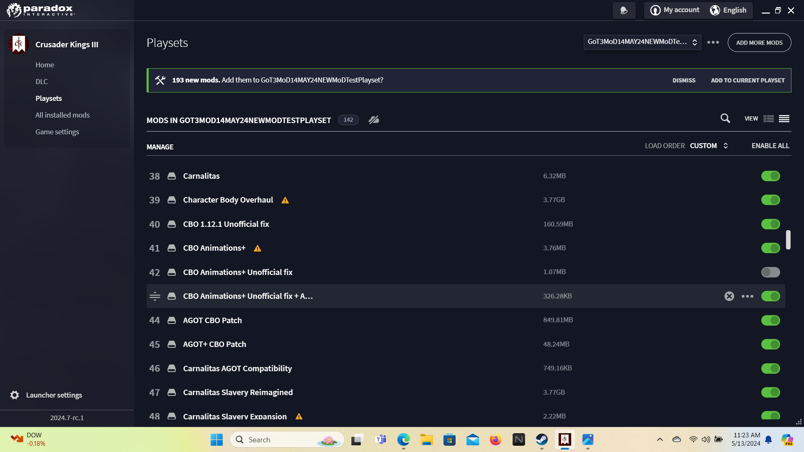The image size is (804, 452).
Task: Disable CBO 1.12.1 Unofficial fix toggle
Action: click(770, 224)
